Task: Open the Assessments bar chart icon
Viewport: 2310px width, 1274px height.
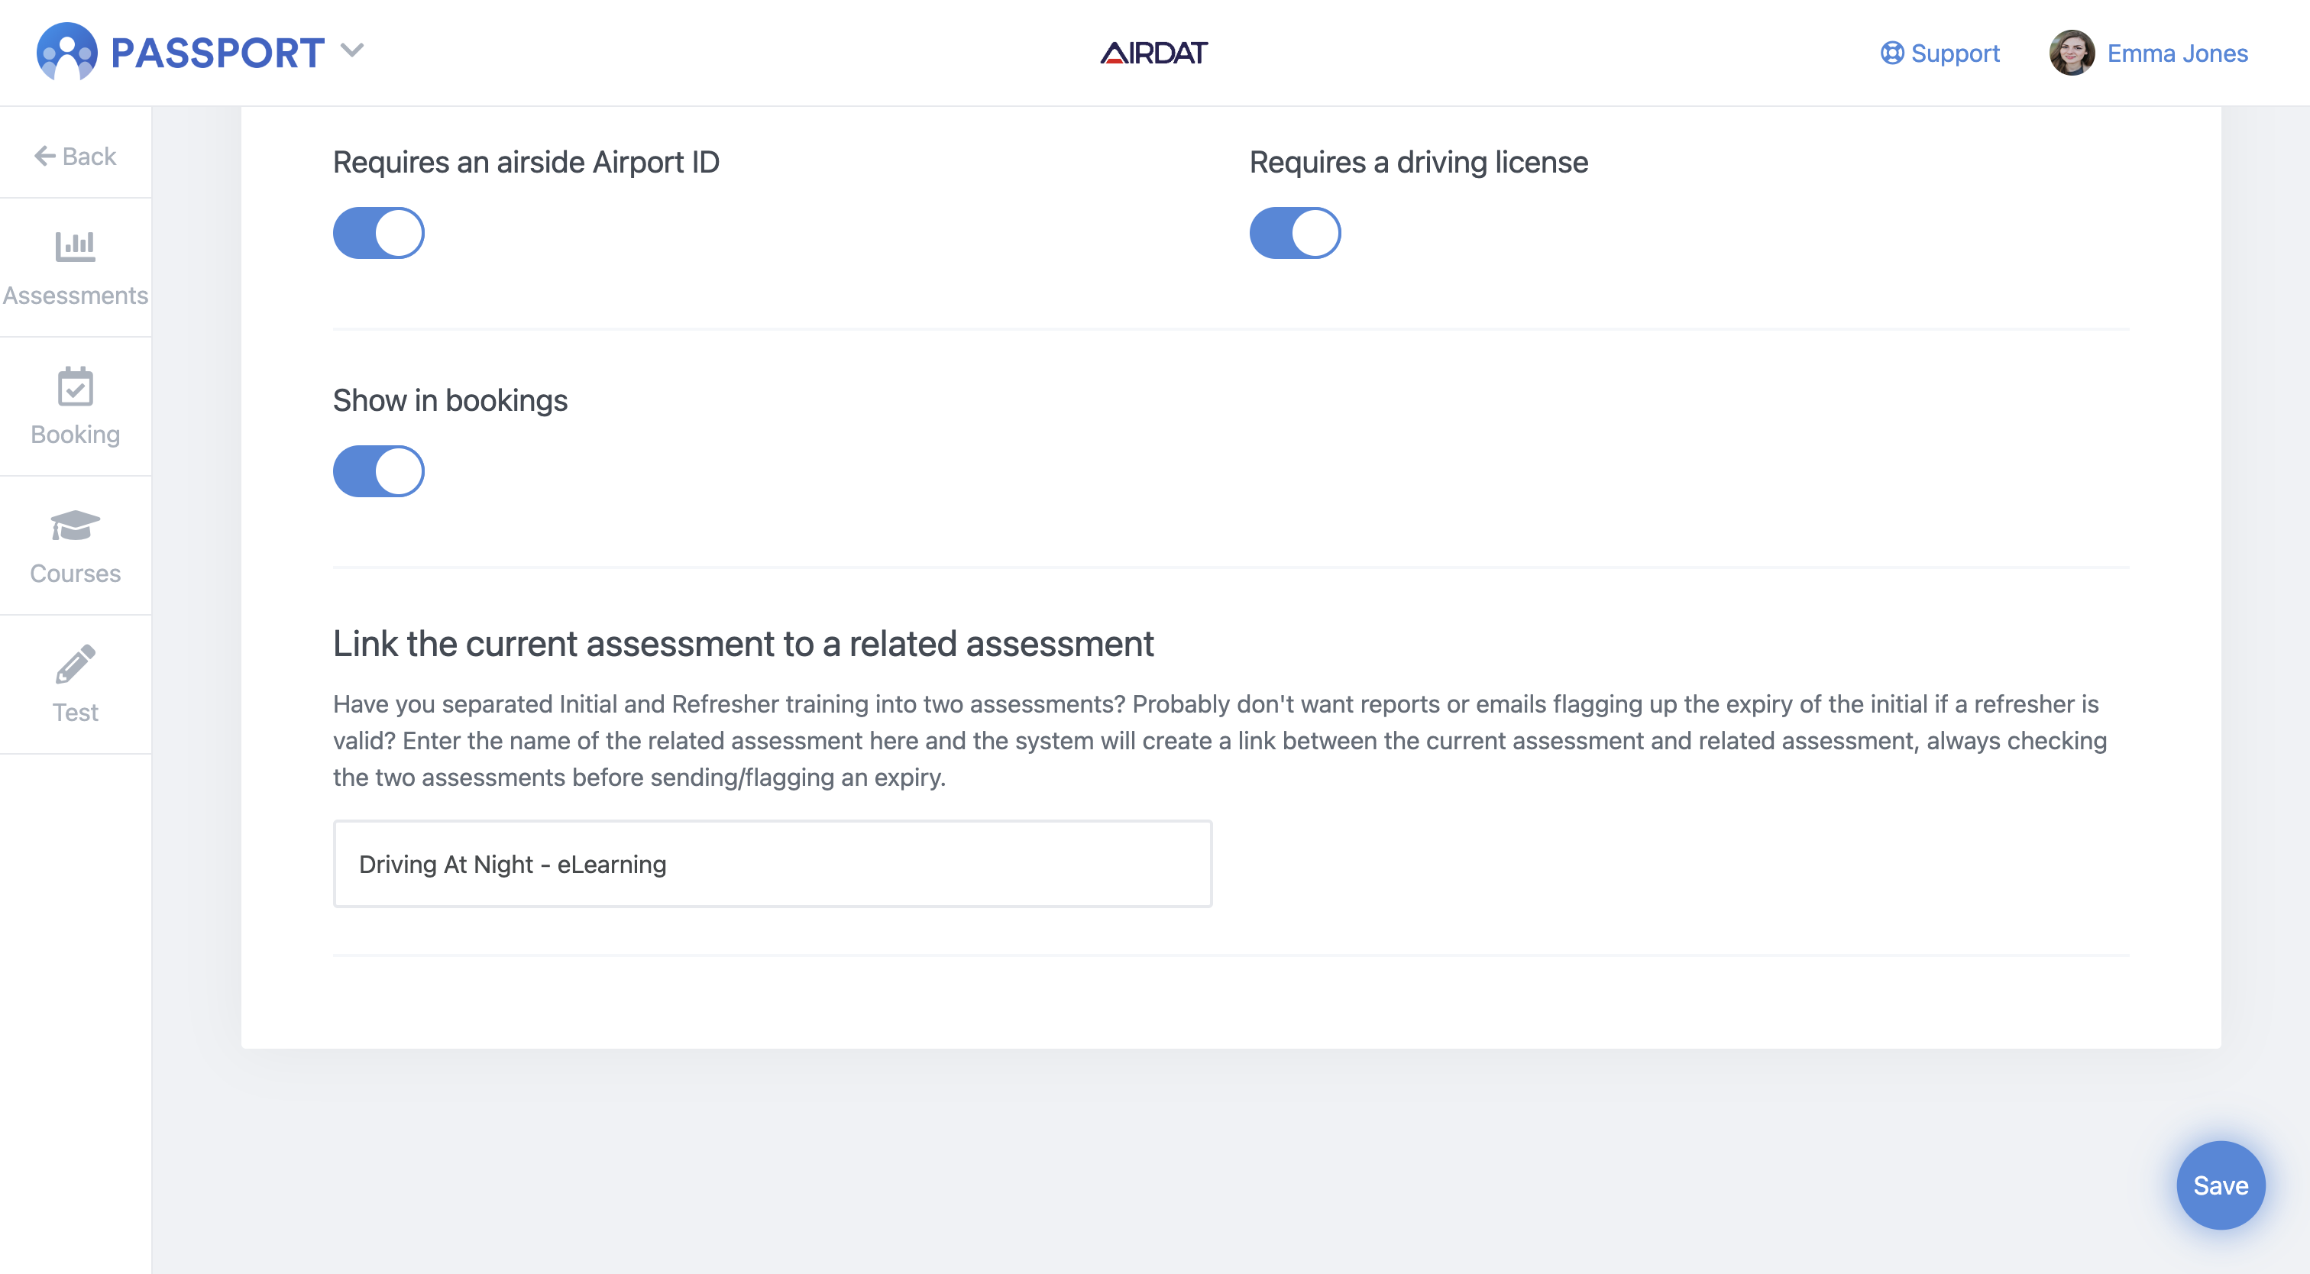Action: click(76, 246)
